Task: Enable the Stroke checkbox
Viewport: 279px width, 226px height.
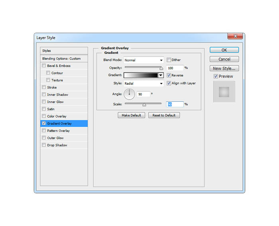Action: tap(44, 87)
